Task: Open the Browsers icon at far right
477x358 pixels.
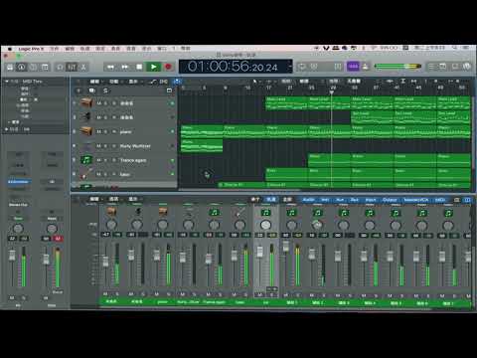Action: coord(467,67)
